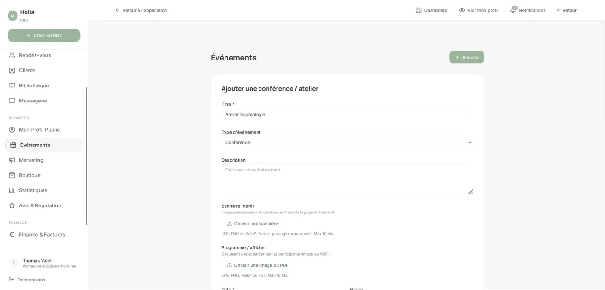Select Événements in the sidebar

click(44, 145)
